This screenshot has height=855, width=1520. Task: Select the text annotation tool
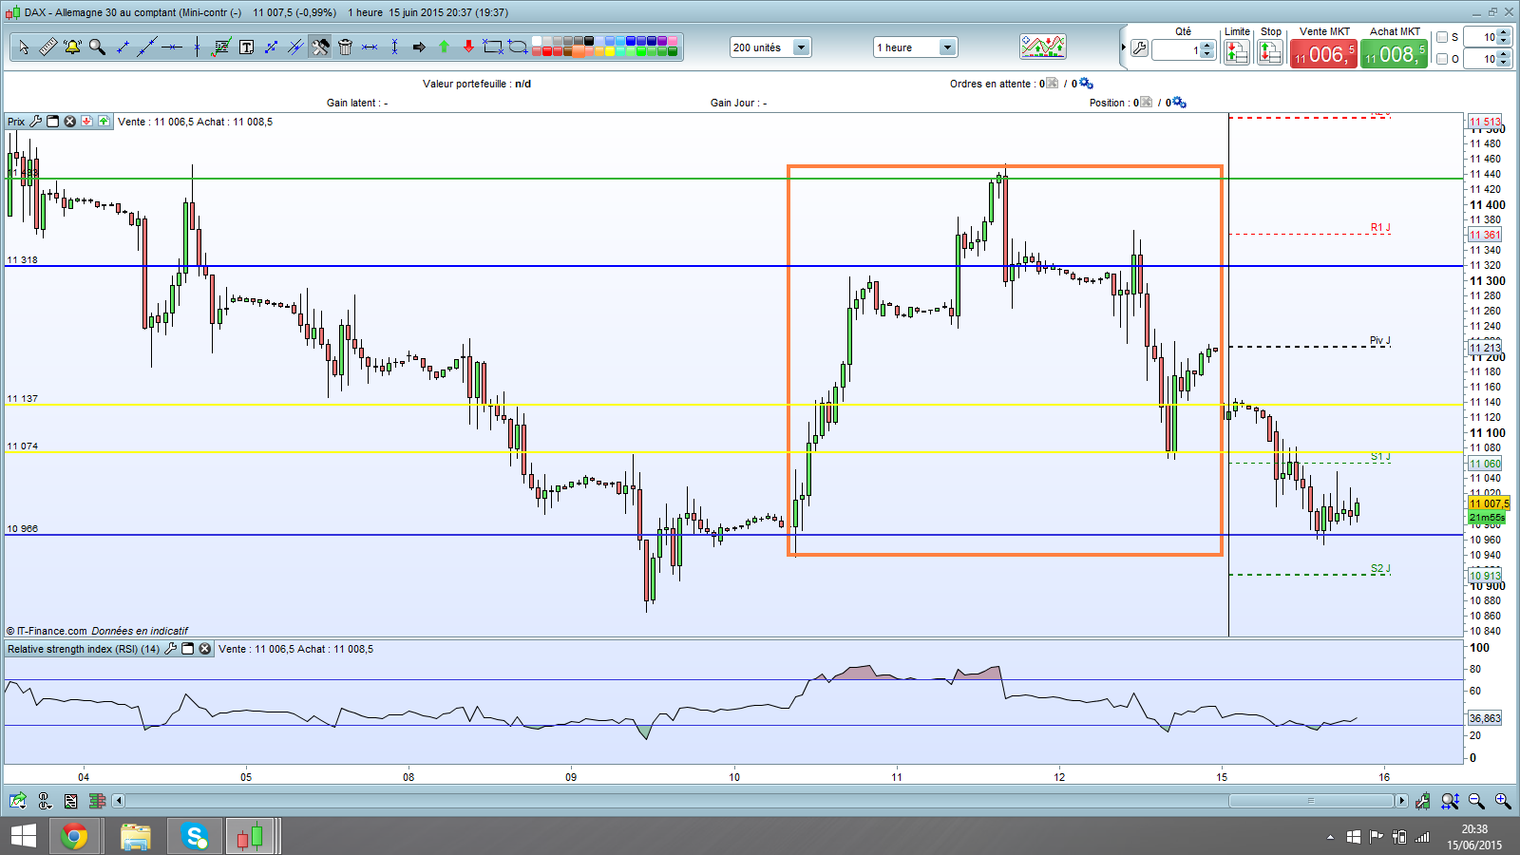click(x=246, y=47)
